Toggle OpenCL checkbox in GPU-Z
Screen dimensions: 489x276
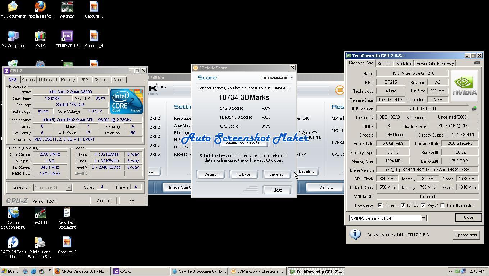pyautogui.click(x=380, y=206)
